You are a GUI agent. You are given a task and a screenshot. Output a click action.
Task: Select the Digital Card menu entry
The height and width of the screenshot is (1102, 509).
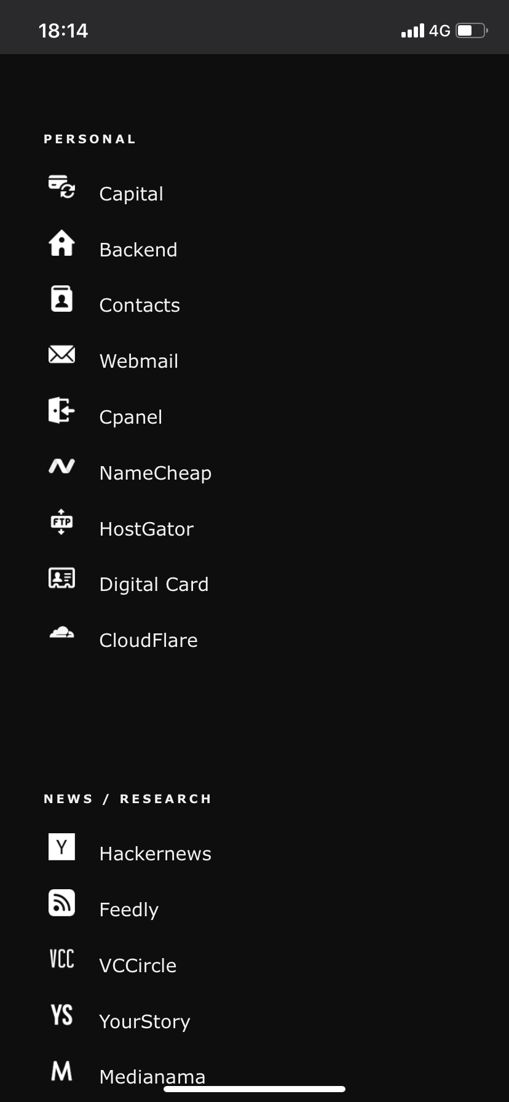154,584
